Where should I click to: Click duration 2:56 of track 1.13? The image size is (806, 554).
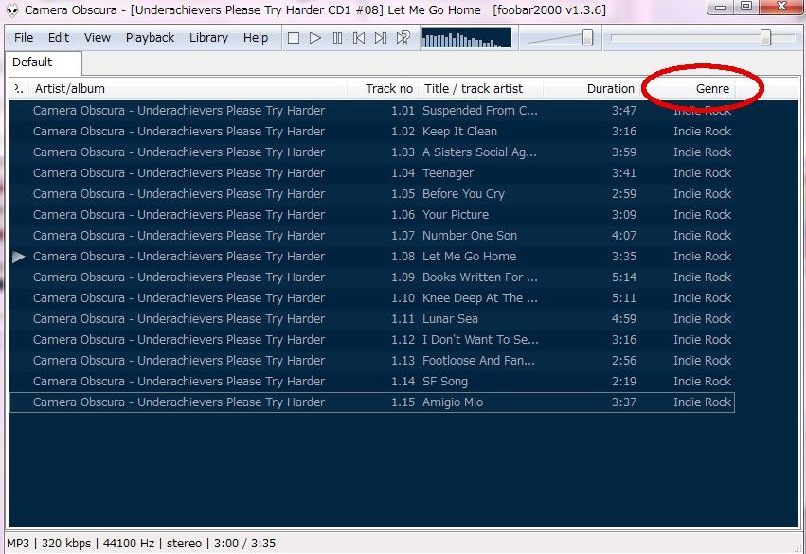click(x=624, y=360)
